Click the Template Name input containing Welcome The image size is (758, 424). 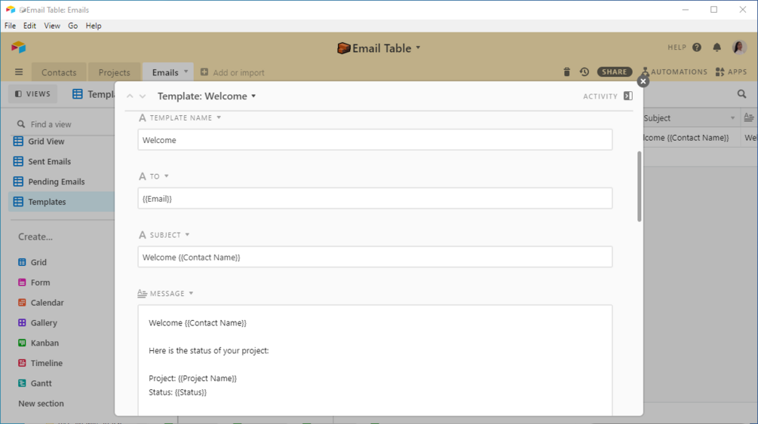pyautogui.click(x=375, y=140)
